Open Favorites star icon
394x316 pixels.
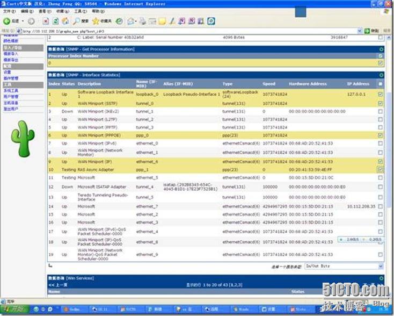pos(96,21)
